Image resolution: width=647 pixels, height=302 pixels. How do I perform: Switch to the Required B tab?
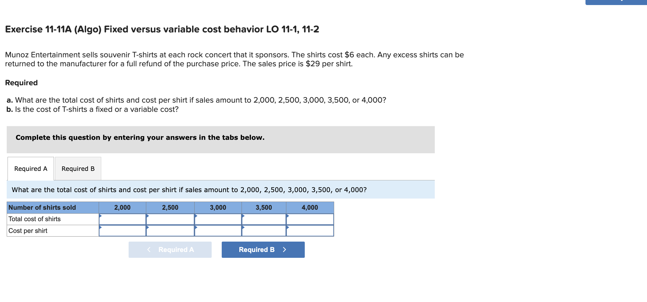tap(78, 168)
